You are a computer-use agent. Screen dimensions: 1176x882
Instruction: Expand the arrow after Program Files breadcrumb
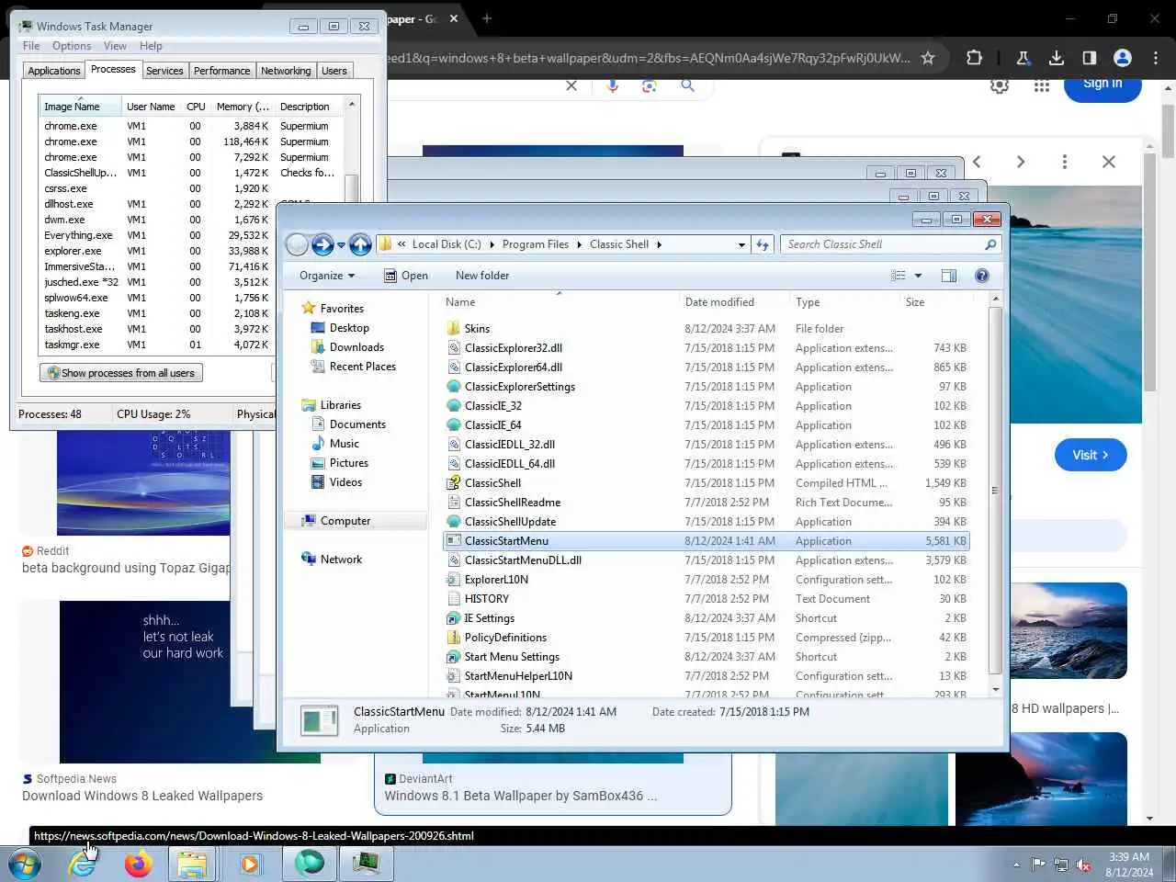coord(579,244)
